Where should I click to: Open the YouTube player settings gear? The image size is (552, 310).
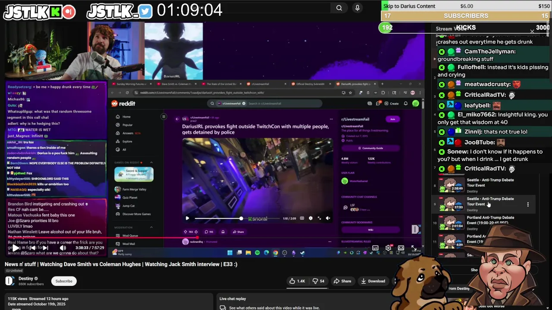(388, 248)
